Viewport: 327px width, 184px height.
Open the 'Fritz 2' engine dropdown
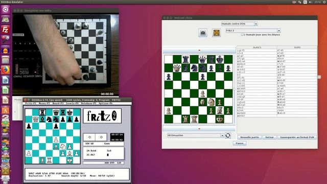253,31
